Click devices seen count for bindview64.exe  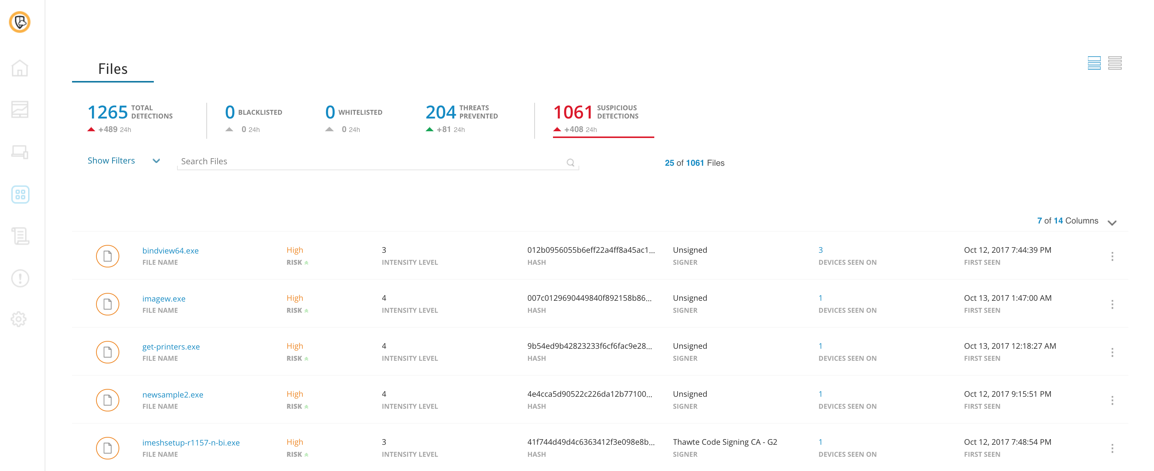820,250
